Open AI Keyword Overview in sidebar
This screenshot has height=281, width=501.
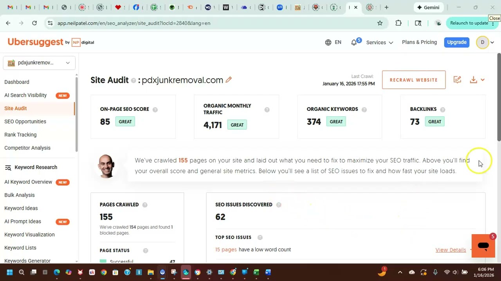(x=28, y=182)
